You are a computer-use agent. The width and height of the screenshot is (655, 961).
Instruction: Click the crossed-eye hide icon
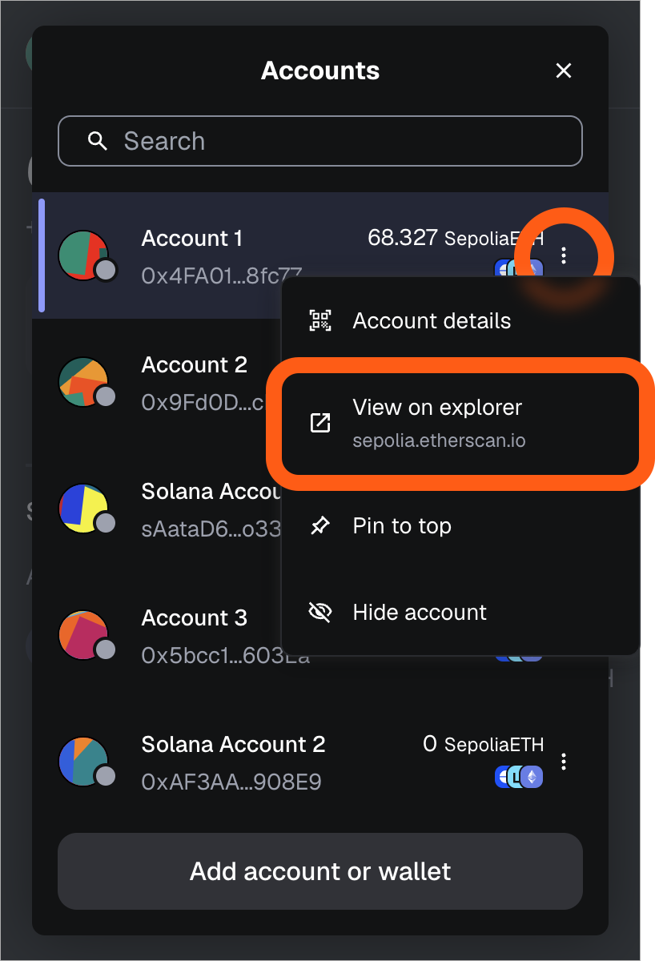click(x=320, y=612)
